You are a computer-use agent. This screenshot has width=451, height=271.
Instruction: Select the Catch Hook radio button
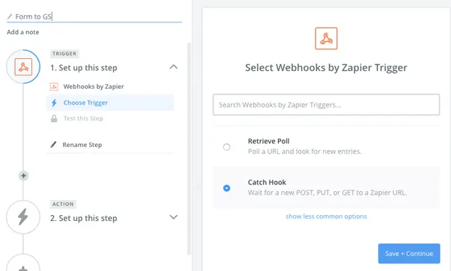click(227, 188)
